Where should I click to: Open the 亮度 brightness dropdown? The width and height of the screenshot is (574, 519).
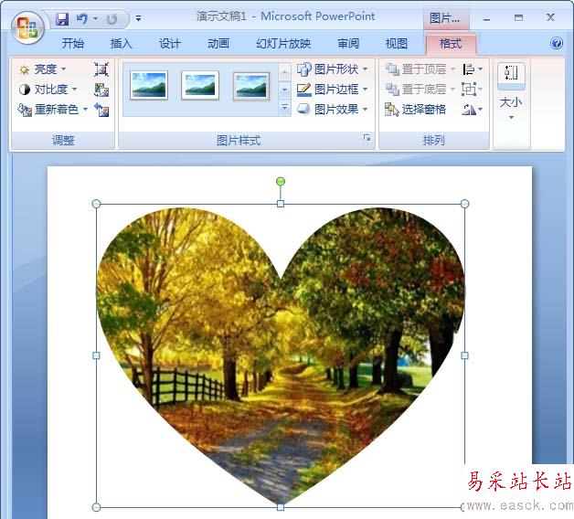(43, 69)
